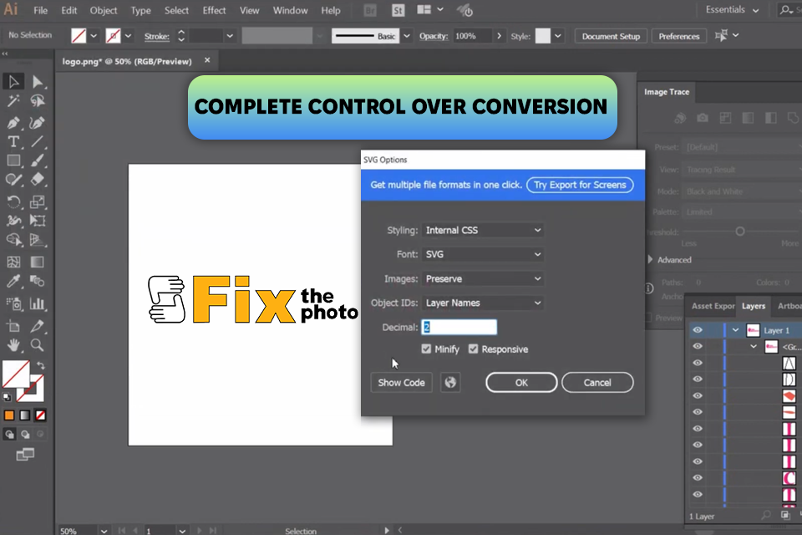Image resolution: width=802 pixels, height=535 pixels.
Task: Collapse Layer 1 tree arrow
Action: (735, 330)
